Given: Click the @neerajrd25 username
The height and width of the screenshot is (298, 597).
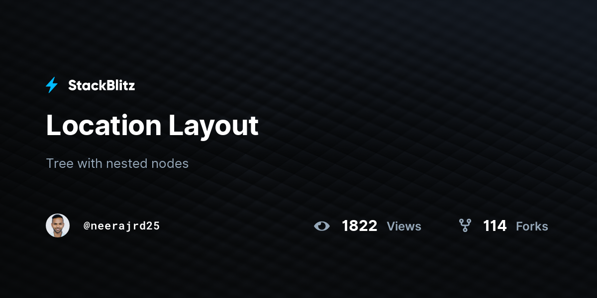Looking at the screenshot, I should click(x=122, y=226).
